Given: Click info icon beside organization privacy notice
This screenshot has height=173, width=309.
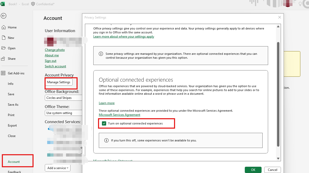Looking at the screenshot, I should pos(101,54).
